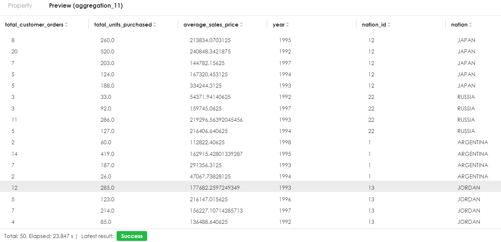
Task: Click units purchased value 26.0
Action: 106,177
